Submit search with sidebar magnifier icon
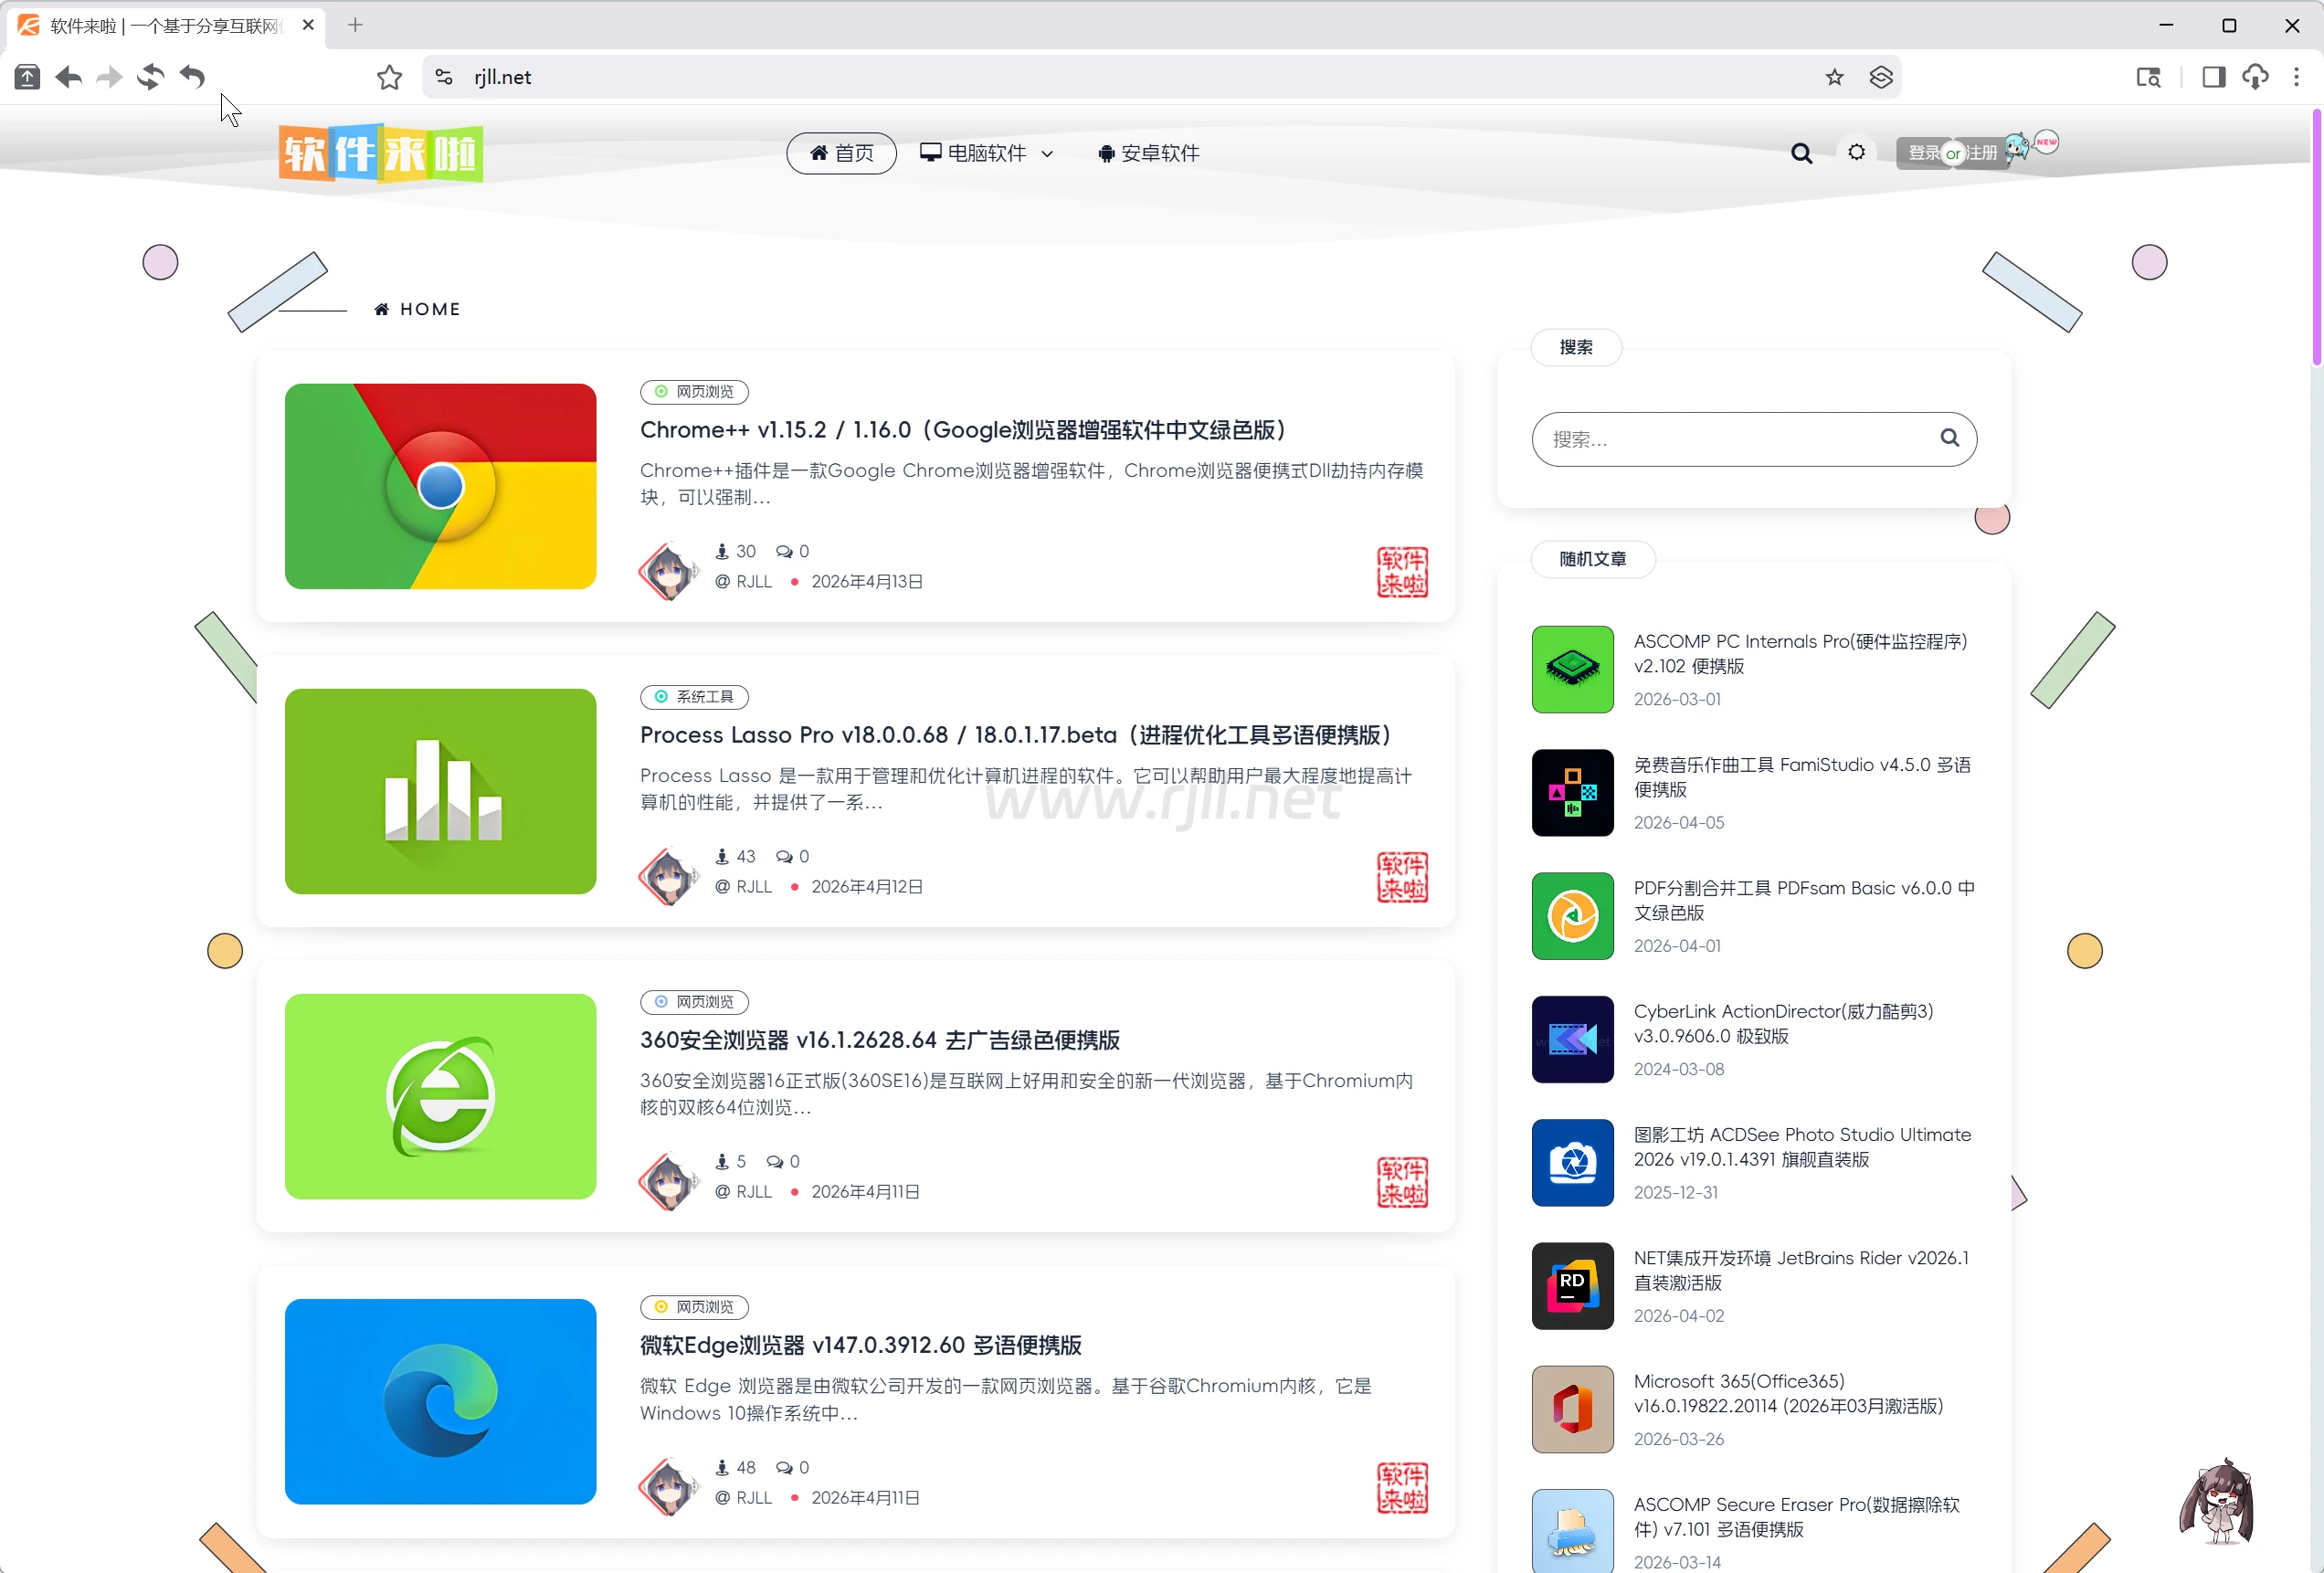The image size is (2324, 1573). point(1949,438)
